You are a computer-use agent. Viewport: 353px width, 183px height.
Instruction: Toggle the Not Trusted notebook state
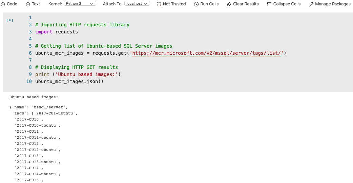point(171,4)
